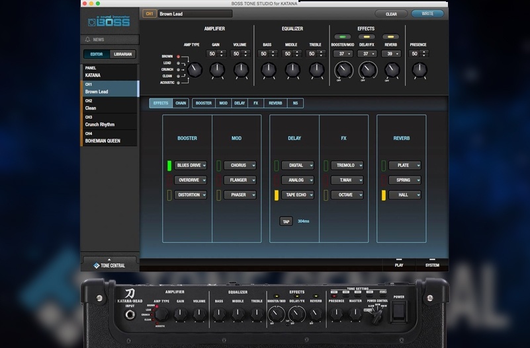Enable yellow slot beside Octave
The height and width of the screenshot is (348, 530).
(x=326, y=195)
